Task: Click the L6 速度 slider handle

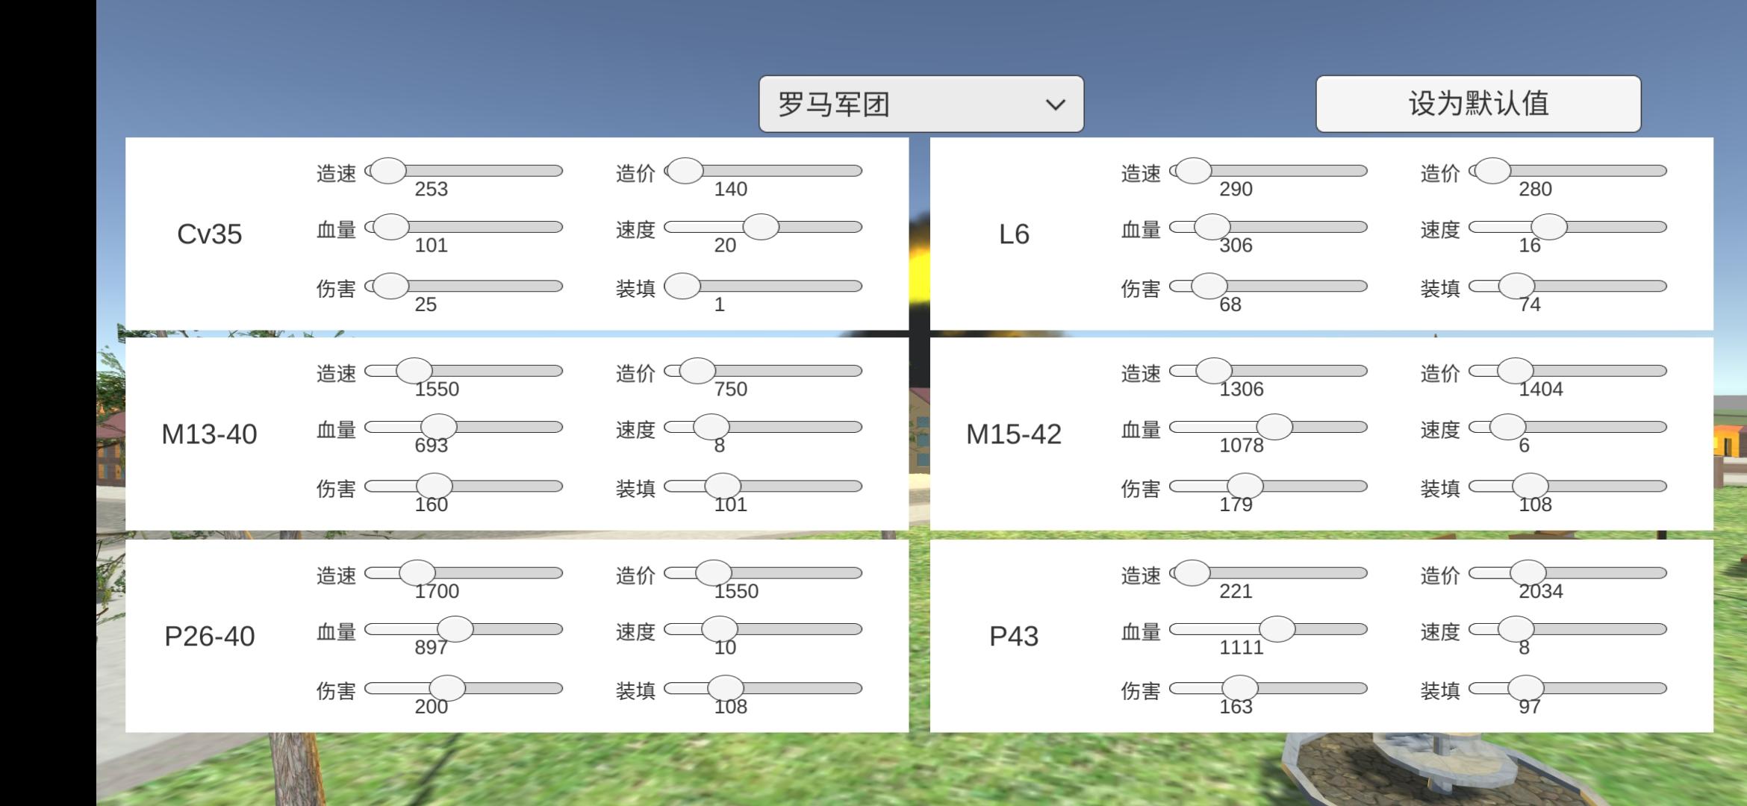Action: (x=1549, y=227)
